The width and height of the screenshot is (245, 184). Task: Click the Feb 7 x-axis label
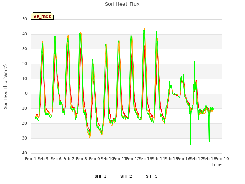tap(69, 159)
